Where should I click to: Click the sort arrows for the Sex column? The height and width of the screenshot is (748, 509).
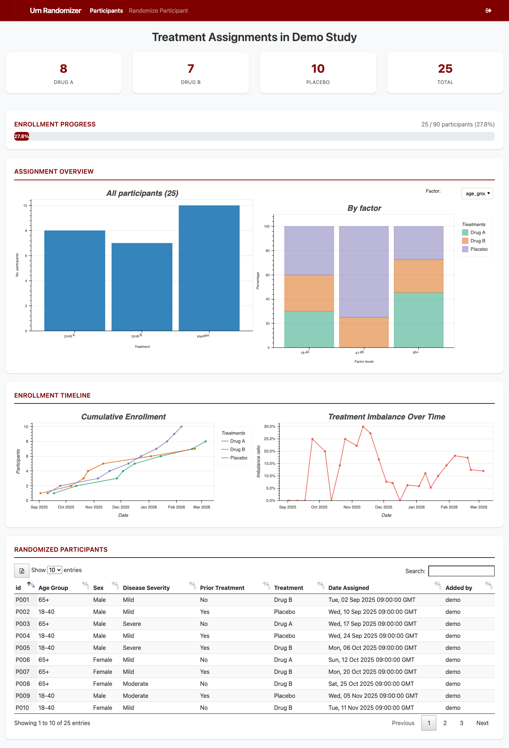115,585
